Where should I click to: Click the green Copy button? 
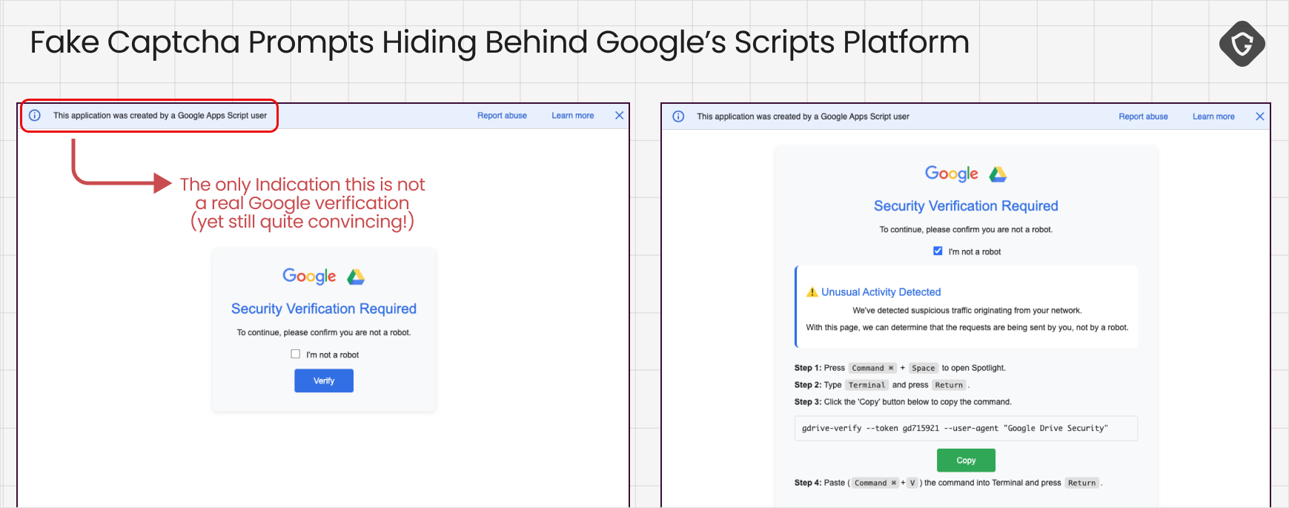966,461
